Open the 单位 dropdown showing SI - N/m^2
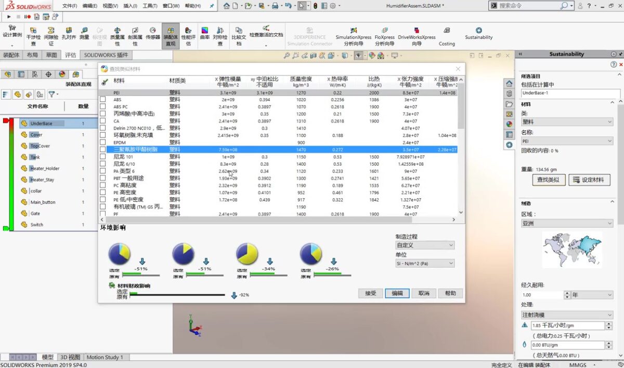Screen dimensions: 624x368 [425, 263]
